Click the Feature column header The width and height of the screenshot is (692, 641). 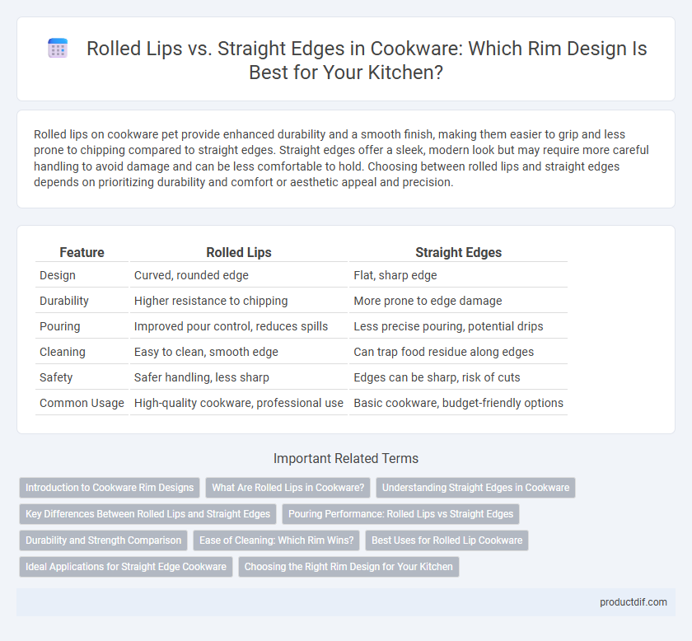[82, 252]
